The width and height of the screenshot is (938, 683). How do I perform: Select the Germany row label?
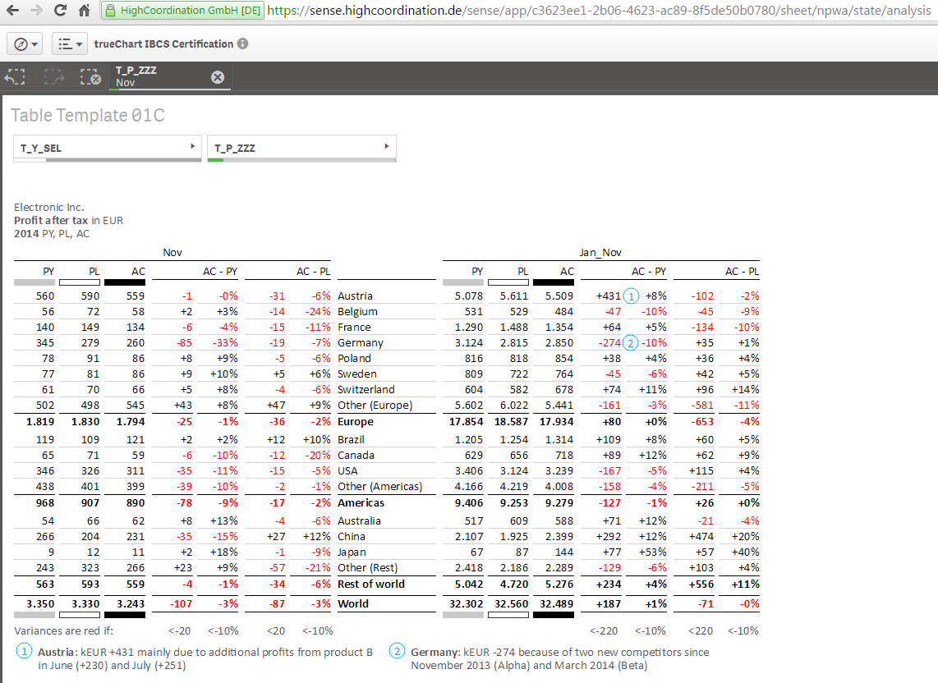[x=360, y=342]
